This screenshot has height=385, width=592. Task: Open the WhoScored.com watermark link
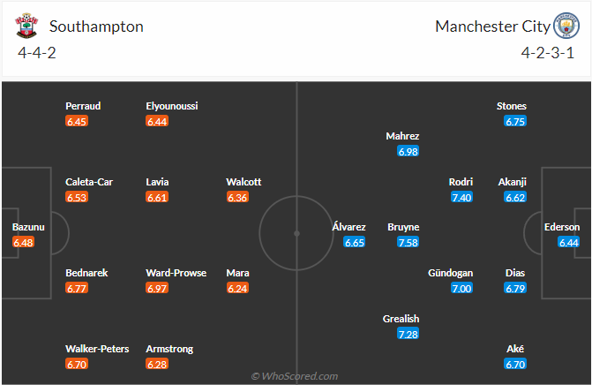click(x=296, y=376)
